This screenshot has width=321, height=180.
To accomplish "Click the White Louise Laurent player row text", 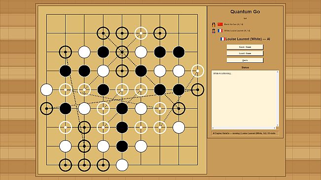I will [x=237, y=30].
